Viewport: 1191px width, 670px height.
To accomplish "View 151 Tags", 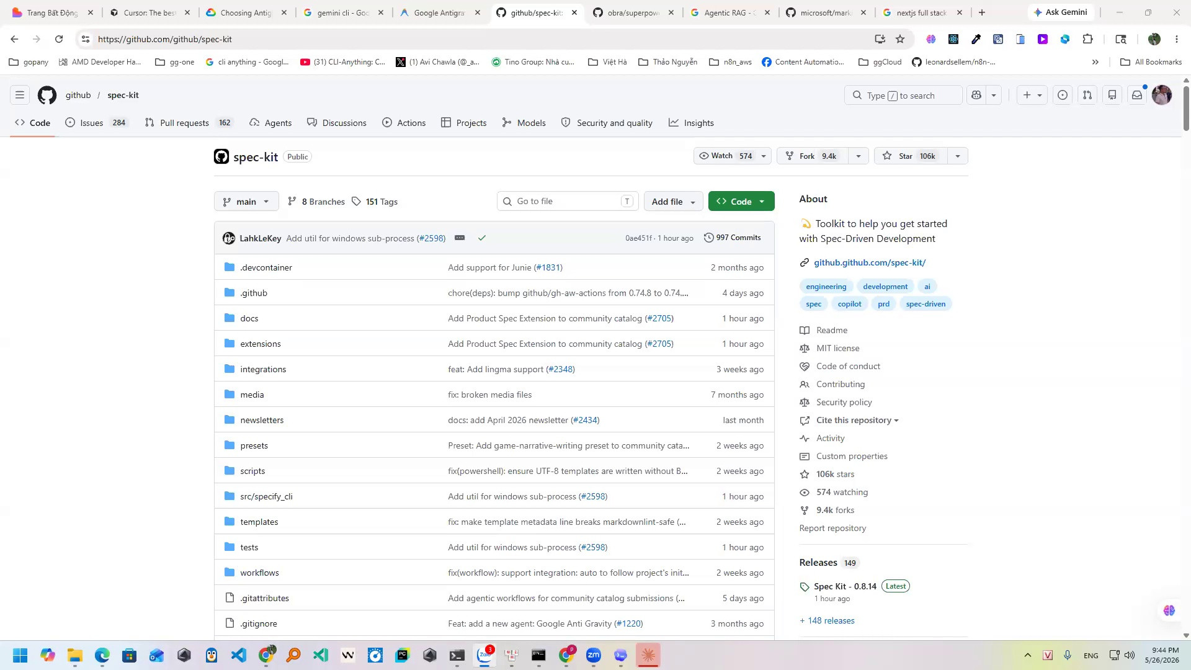I will coord(375,202).
